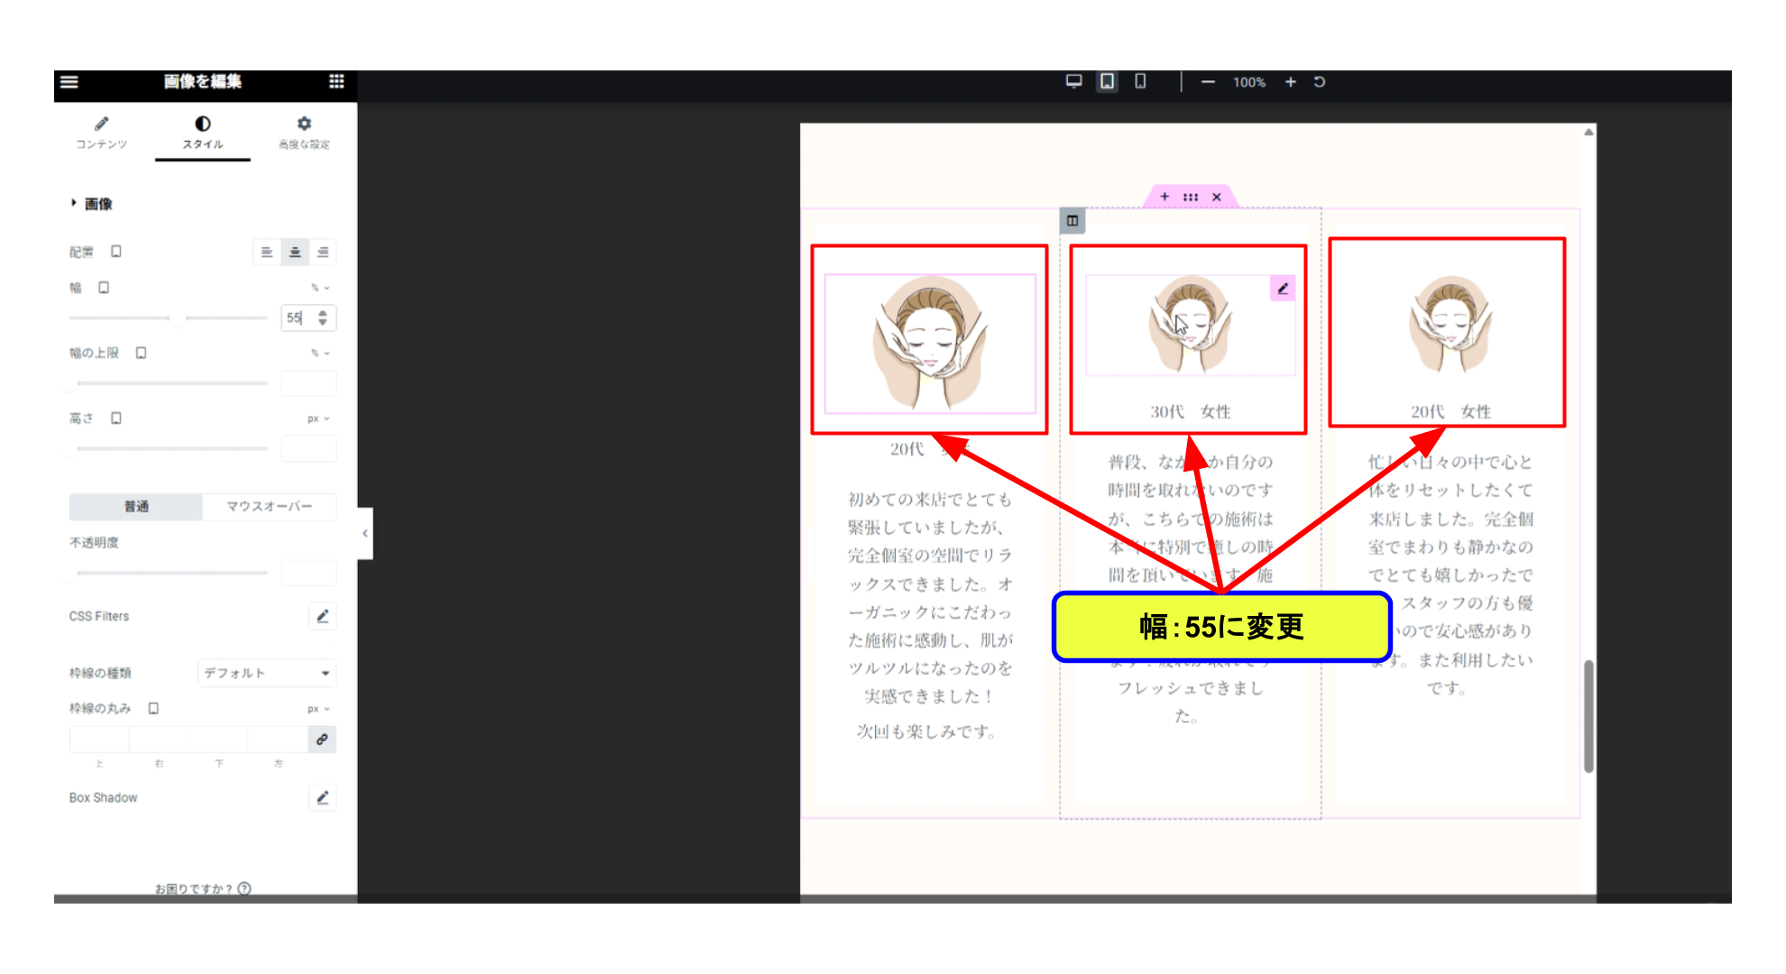Open the 枠線の種類 dropdown

coord(267,673)
